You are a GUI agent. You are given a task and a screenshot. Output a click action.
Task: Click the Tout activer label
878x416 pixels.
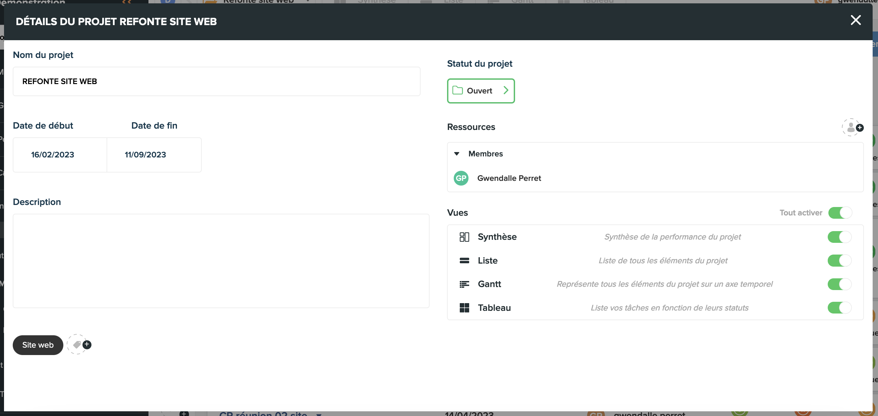[801, 213]
